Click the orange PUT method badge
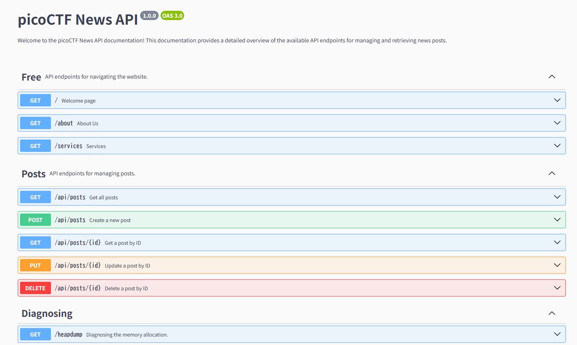 coord(36,265)
